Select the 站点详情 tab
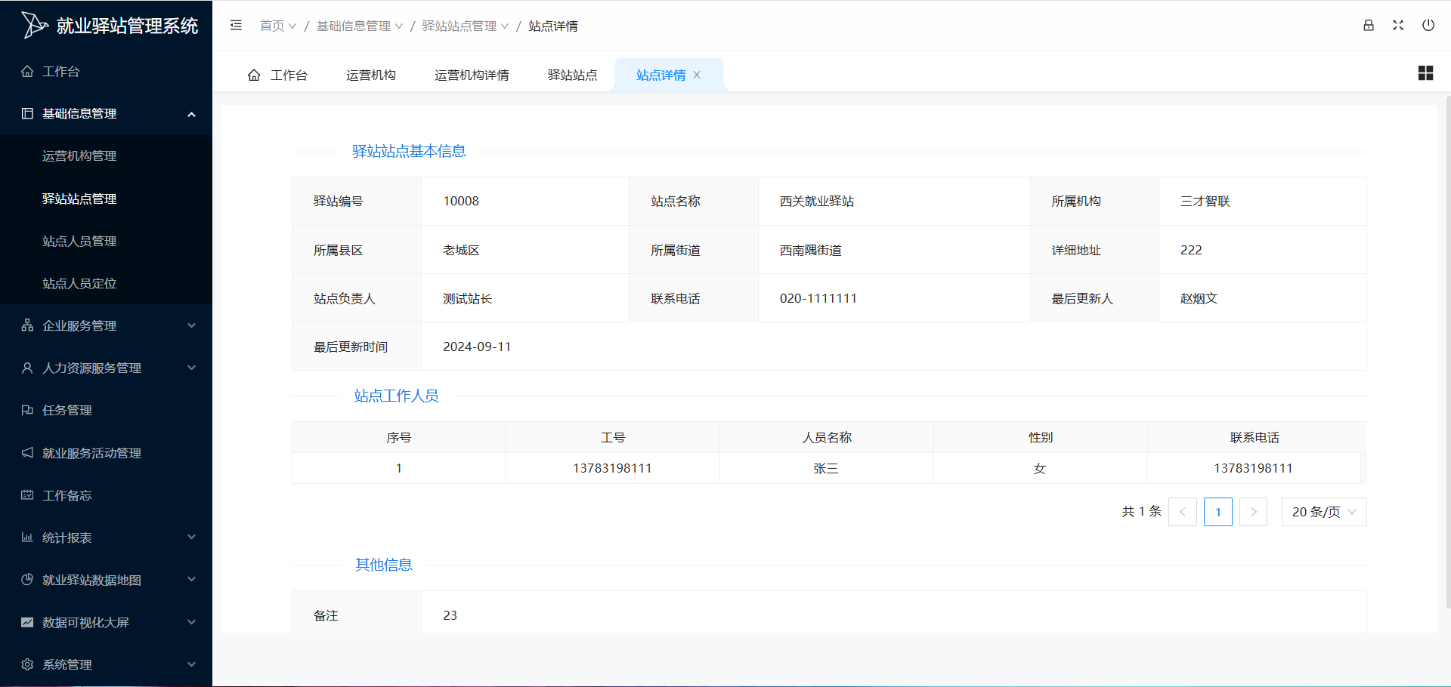The image size is (1451, 687). [661, 75]
